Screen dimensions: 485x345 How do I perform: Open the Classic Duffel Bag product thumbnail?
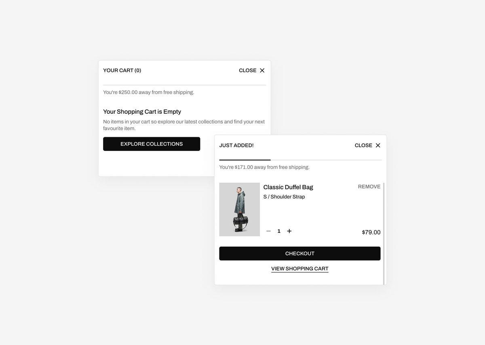click(240, 209)
